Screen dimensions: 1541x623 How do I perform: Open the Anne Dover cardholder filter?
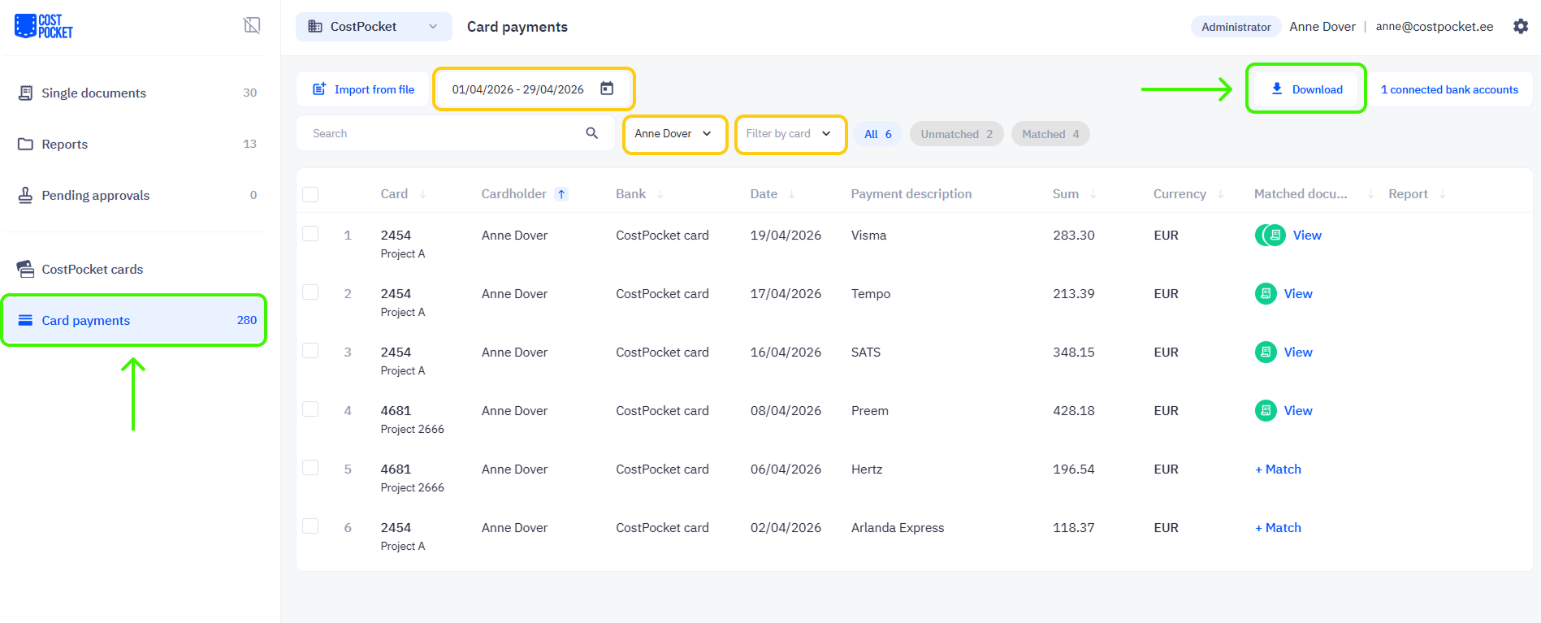point(674,134)
